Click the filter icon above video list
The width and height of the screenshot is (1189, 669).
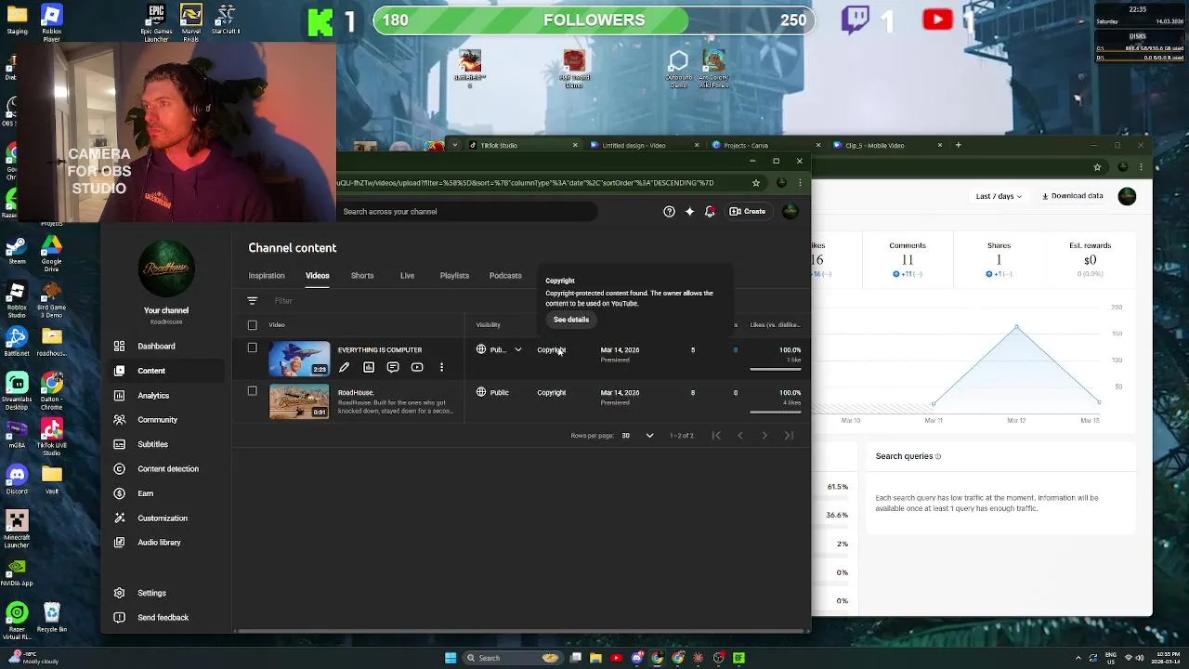coord(252,301)
